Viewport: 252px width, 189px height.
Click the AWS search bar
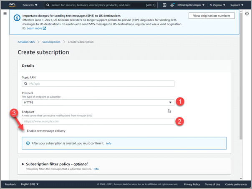(101, 5)
